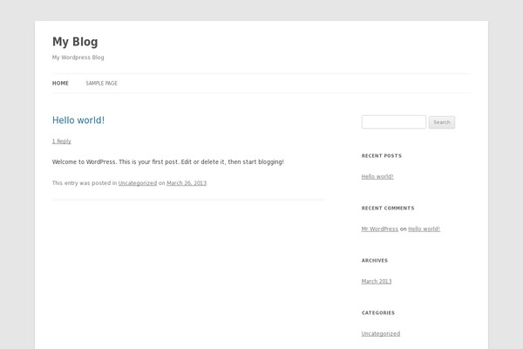
Task: Open the Sample Page menu item
Action: [x=101, y=83]
